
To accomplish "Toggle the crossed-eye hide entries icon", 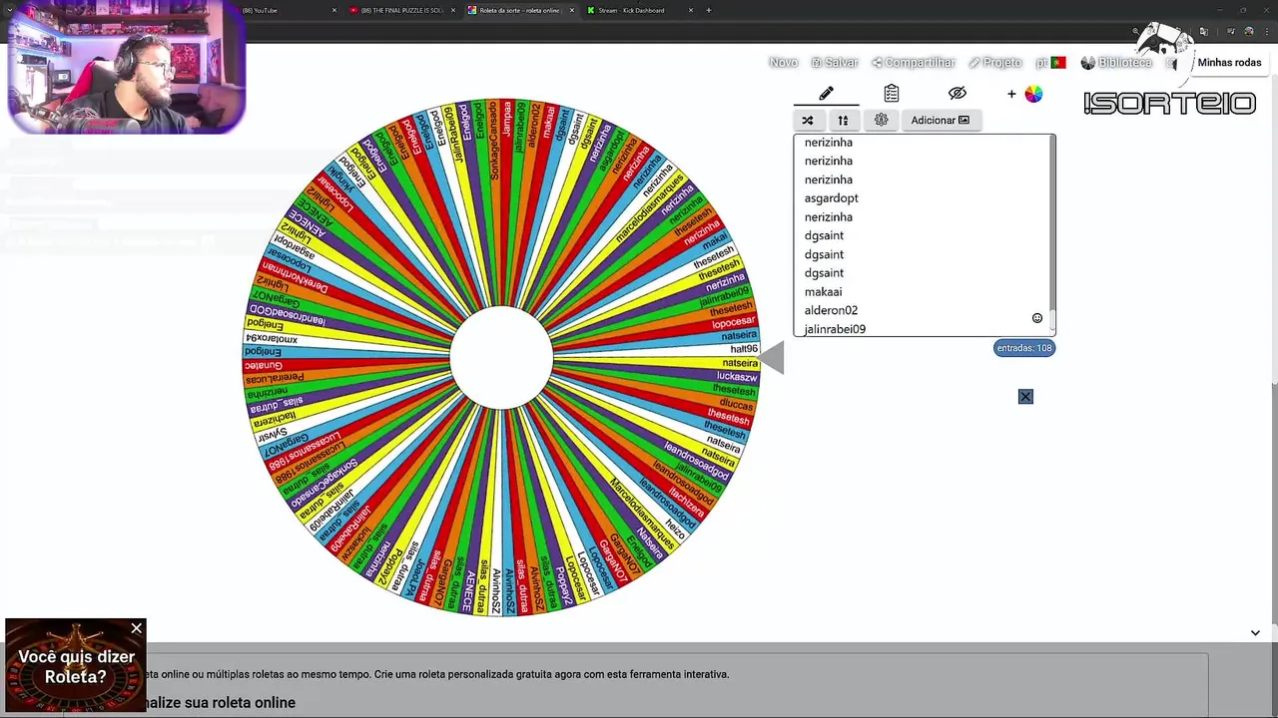I will click(958, 94).
